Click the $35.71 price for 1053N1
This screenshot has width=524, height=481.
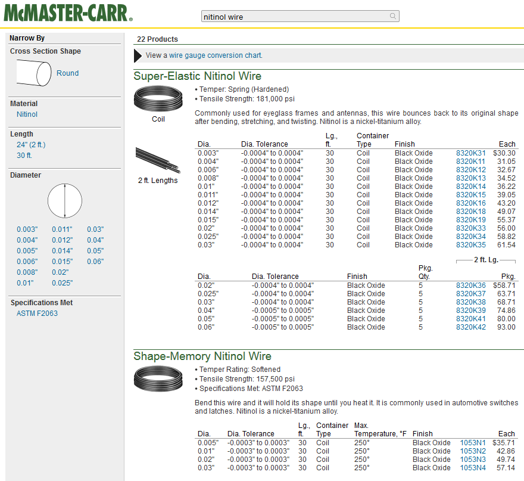pyautogui.click(x=504, y=443)
